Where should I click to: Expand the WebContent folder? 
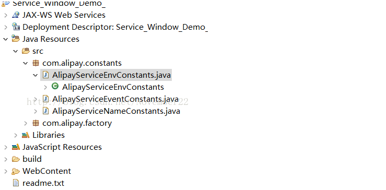click(x=6, y=171)
